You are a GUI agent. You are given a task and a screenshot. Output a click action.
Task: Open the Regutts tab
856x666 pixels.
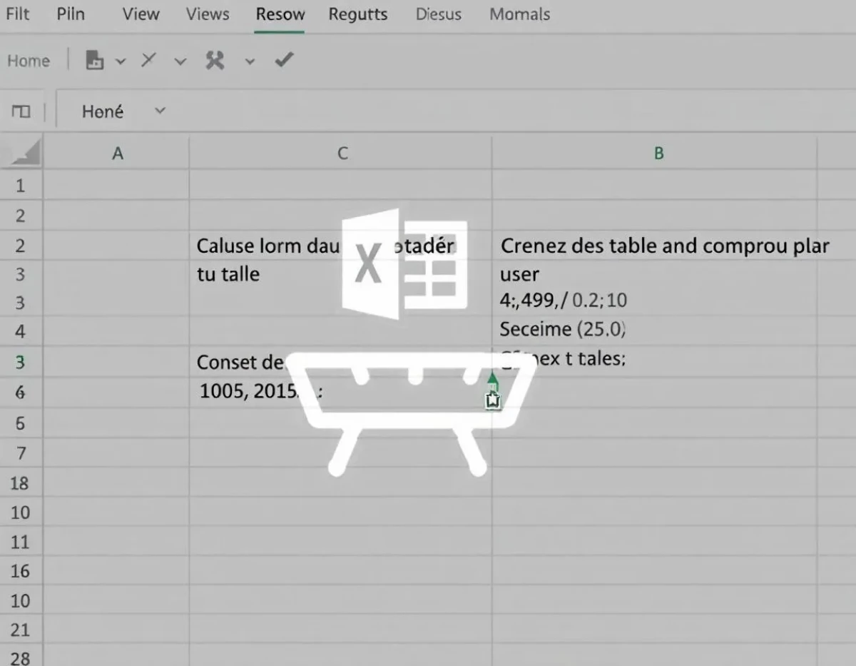click(358, 14)
